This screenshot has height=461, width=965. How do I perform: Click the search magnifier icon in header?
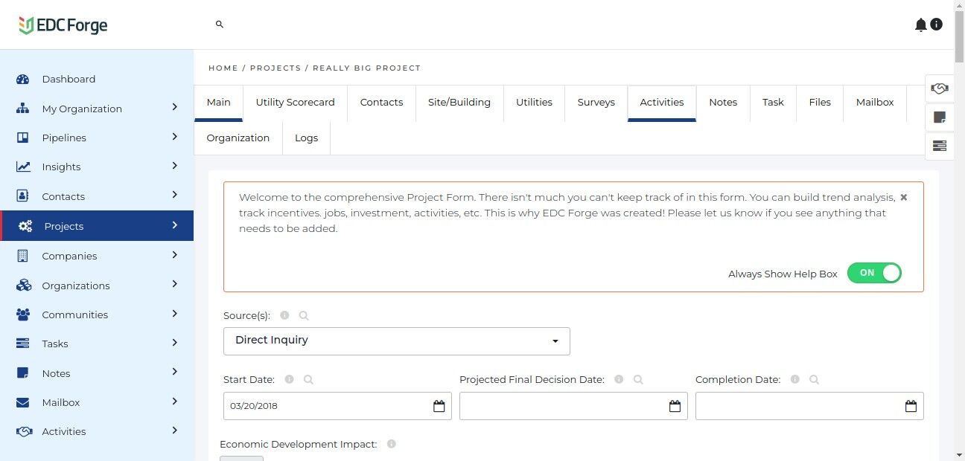click(x=220, y=25)
